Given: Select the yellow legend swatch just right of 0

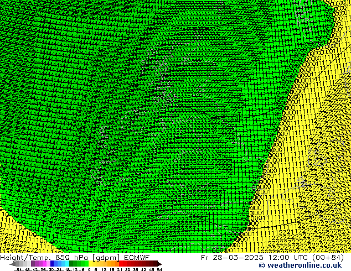Looking at the screenshot, I should 90,264.
